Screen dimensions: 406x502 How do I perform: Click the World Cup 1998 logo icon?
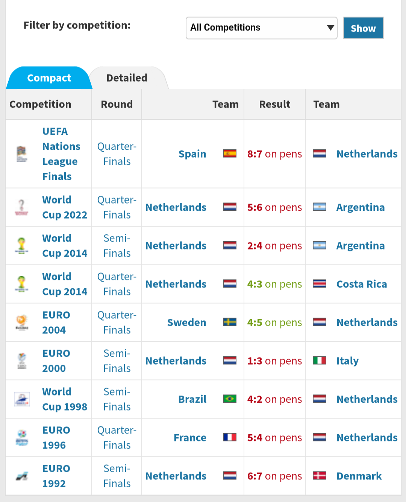pyautogui.click(x=22, y=399)
